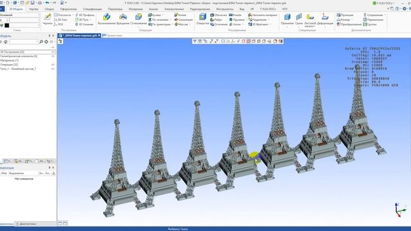Image resolution: width=411 pixels, height=231 pixels.
Task: Open the Массив dropdown arrow
Action: tap(189, 24)
